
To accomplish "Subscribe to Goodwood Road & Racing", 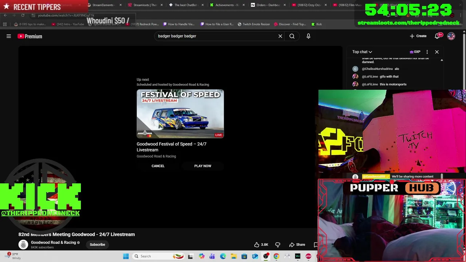I will pyautogui.click(x=97, y=245).
